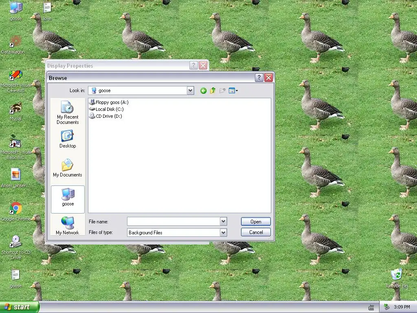The image size is (417, 313).
Task: Click the Cancel button in Browse
Action: tap(256, 232)
